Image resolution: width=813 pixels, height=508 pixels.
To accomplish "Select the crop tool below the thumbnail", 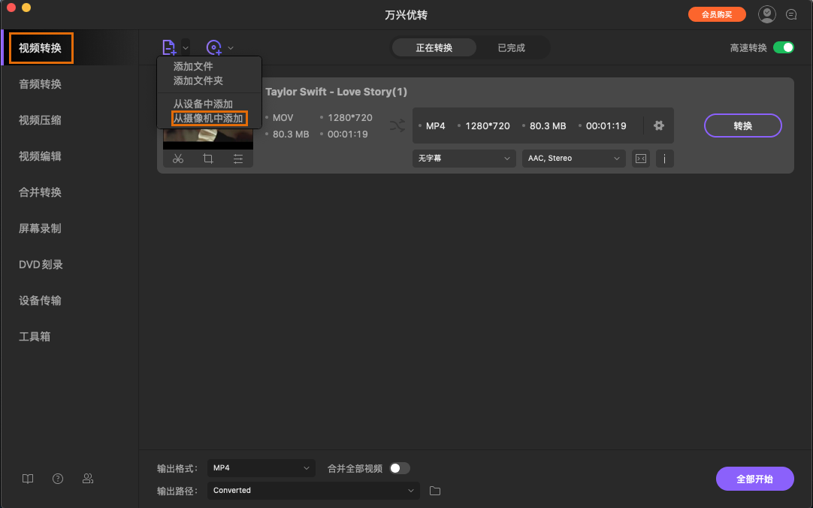I will tap(208, 159).
